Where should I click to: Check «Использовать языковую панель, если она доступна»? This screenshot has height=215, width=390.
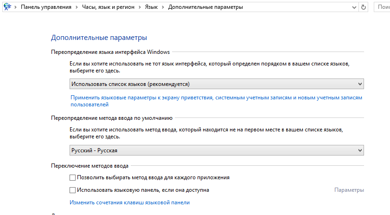[x=72, y=190]
